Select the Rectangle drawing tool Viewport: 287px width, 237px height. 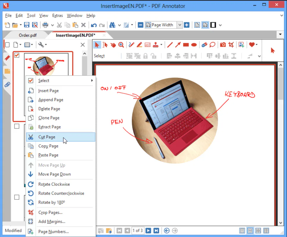[186, 44]
